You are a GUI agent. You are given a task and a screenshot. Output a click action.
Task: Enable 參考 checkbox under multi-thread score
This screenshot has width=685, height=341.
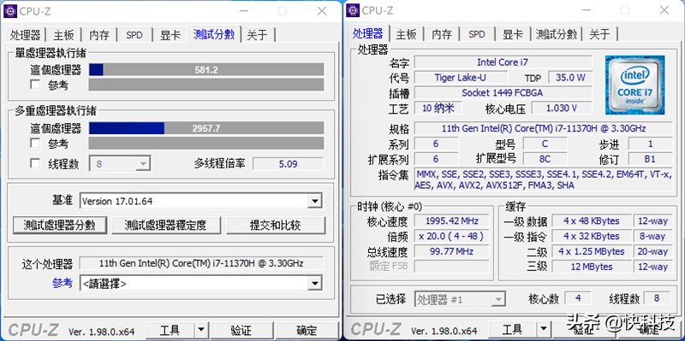coord(35,143)
